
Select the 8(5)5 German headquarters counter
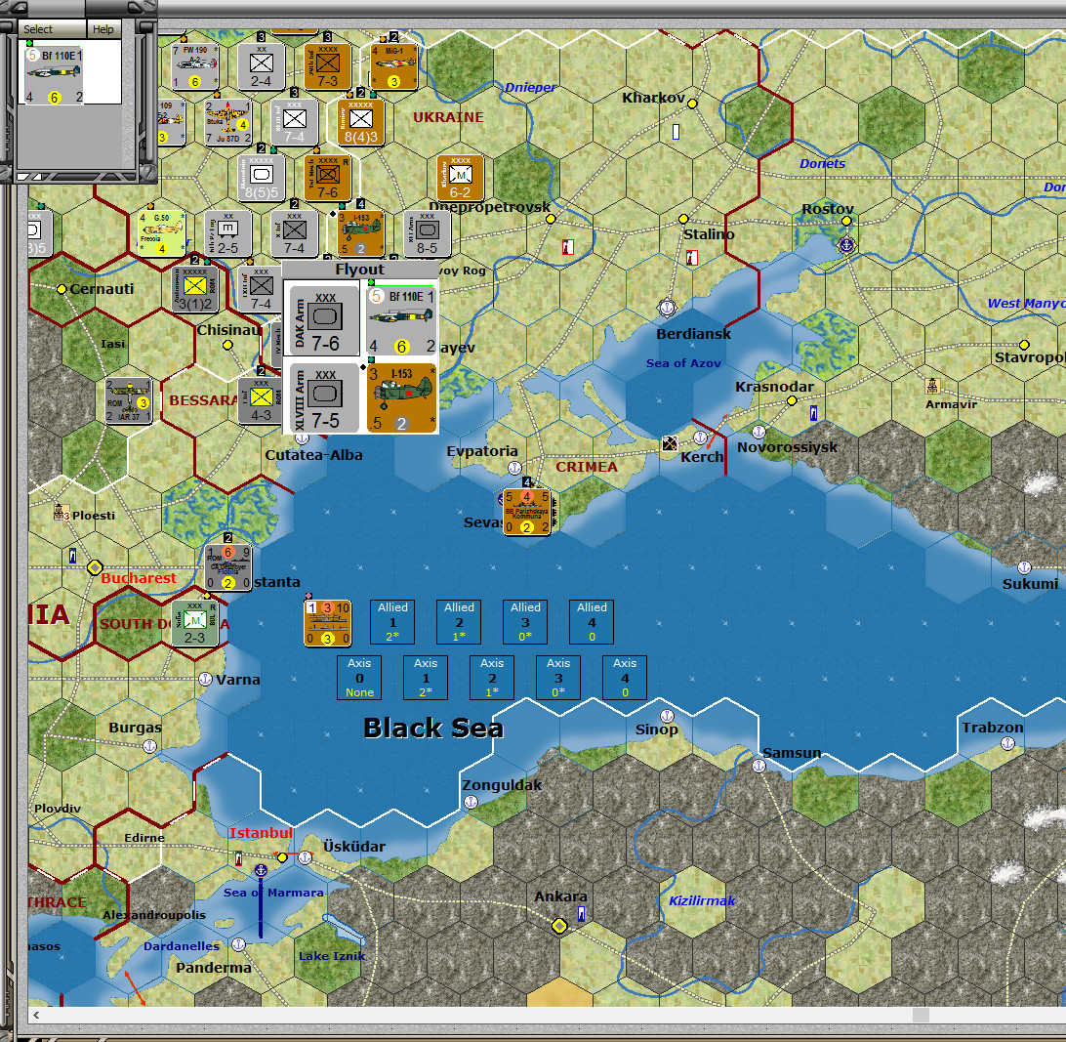(261, 178)
